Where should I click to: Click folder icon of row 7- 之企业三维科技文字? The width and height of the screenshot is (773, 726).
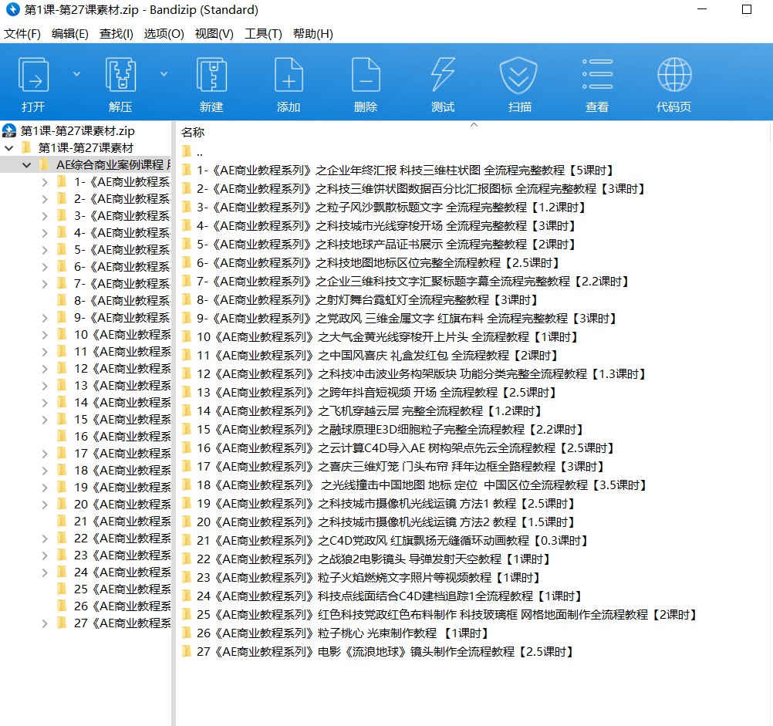(x=187, y=282)
